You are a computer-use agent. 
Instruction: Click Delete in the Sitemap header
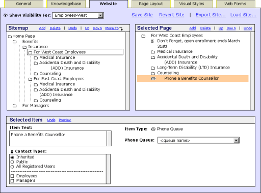tap(55, 28)
